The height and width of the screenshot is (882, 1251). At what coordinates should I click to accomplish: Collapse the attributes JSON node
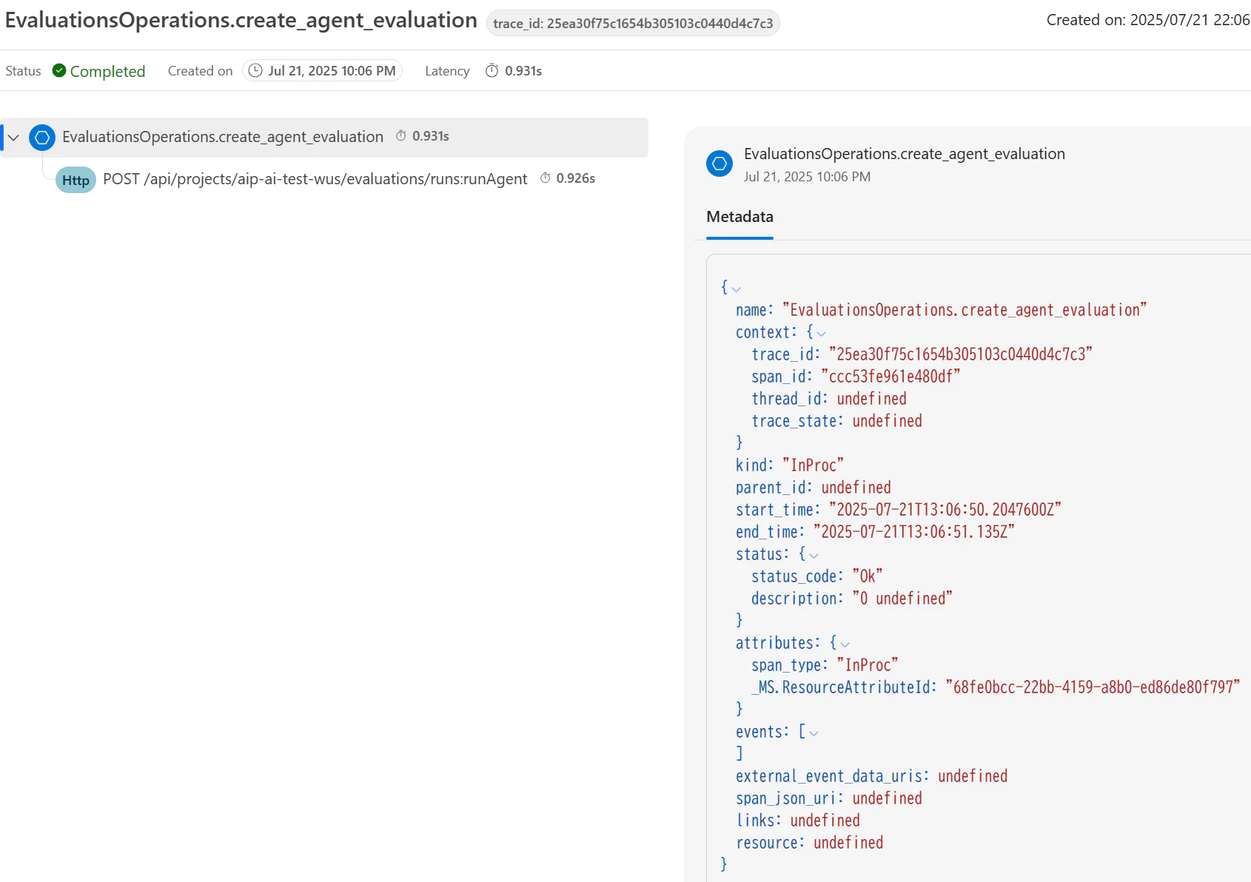(845, 644)
